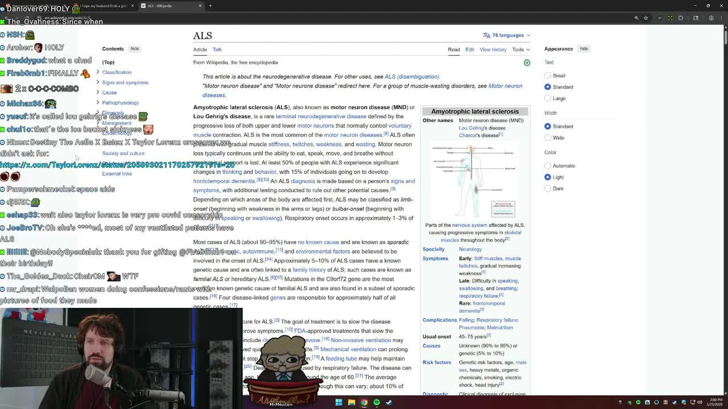Select Dark color mode
This screenshot has height=409, width=728.
pyautogui.click(x=548, y=189)
